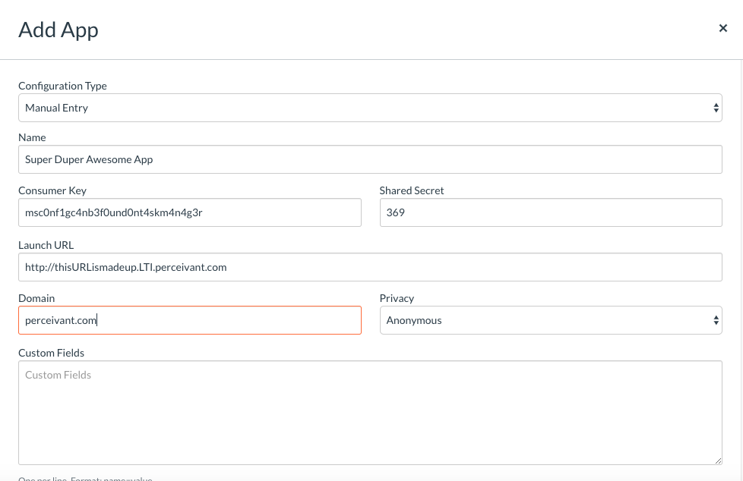The height and width of the screenshot is (481, 743).
Task: Open the Privacy dropdown showing Anonymous
Action: coord(551,320)
